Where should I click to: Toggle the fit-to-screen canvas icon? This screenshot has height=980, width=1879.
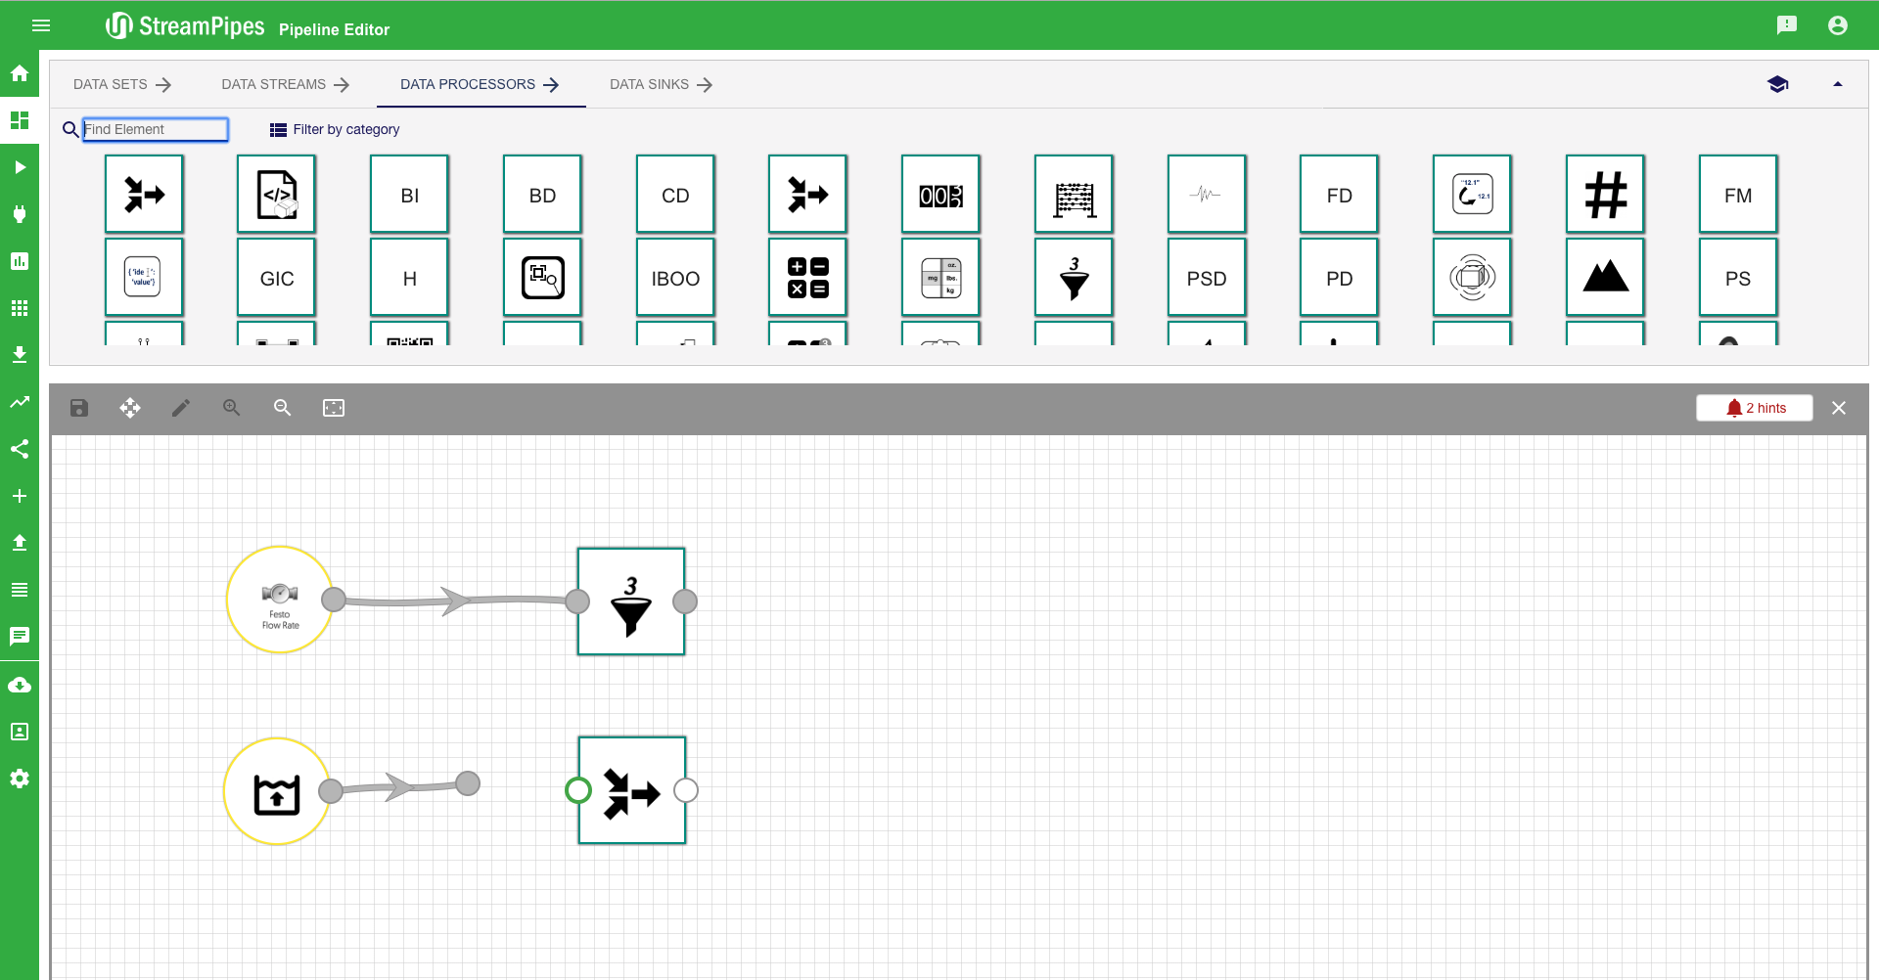pos(334,408)
